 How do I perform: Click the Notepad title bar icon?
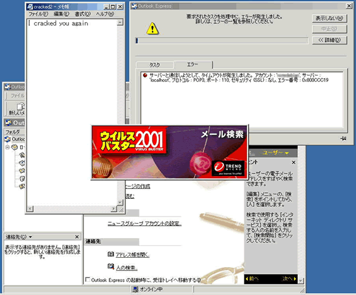(x=30, y=7)
